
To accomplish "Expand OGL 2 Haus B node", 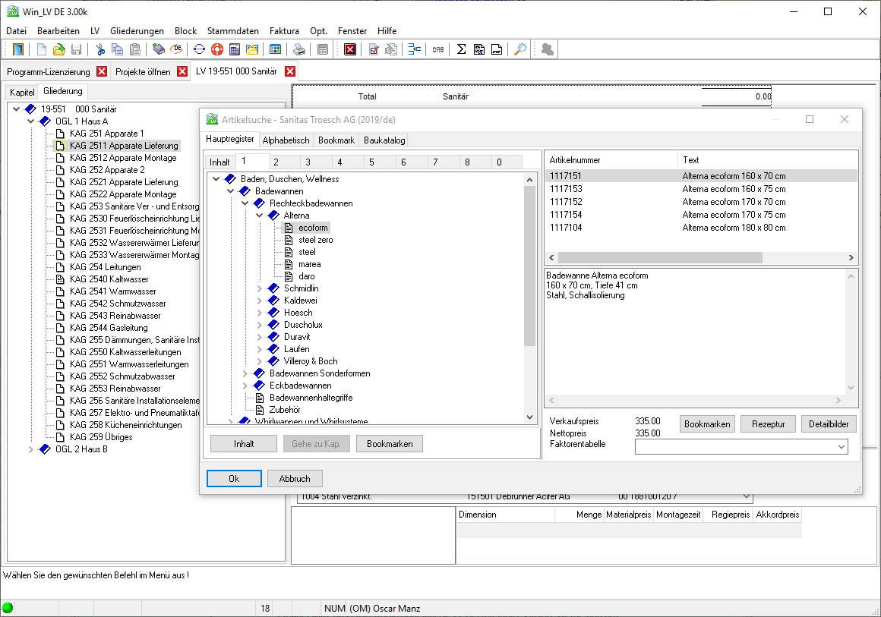I will (31, 449).
